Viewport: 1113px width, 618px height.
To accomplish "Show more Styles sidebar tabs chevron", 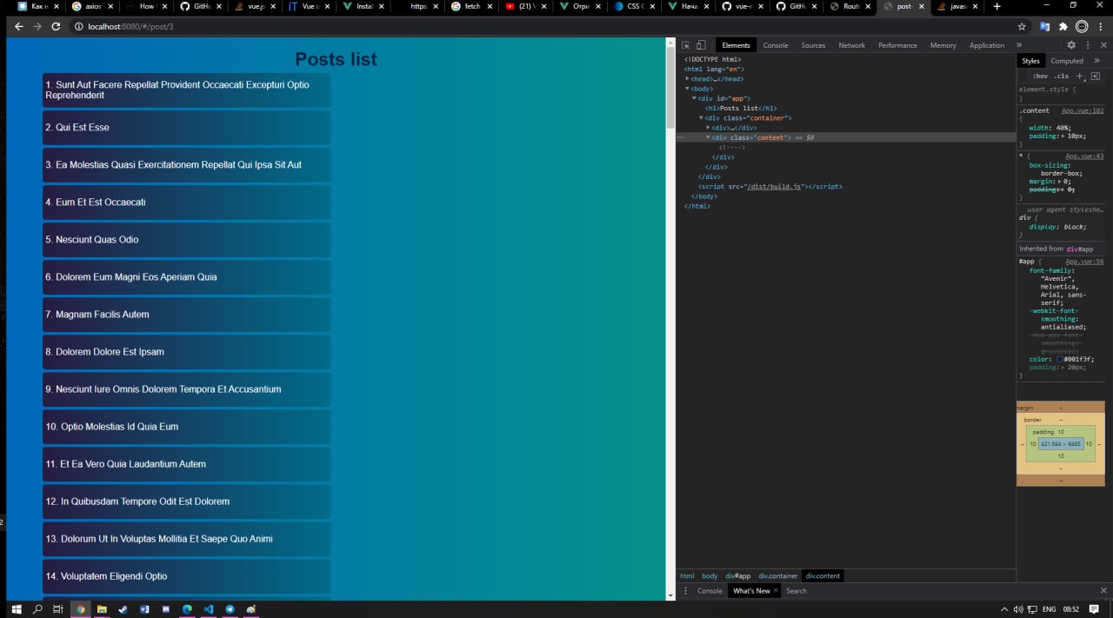I will 1096,61.
